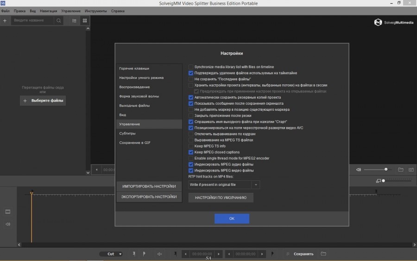Click the orange timeline playhead marker
This screenshot has width=417, height=261.
pos(32,193)
